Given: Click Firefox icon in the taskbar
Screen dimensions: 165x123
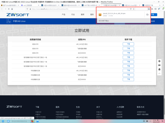Looking at the screenshot, I should [x=32, y=121].
